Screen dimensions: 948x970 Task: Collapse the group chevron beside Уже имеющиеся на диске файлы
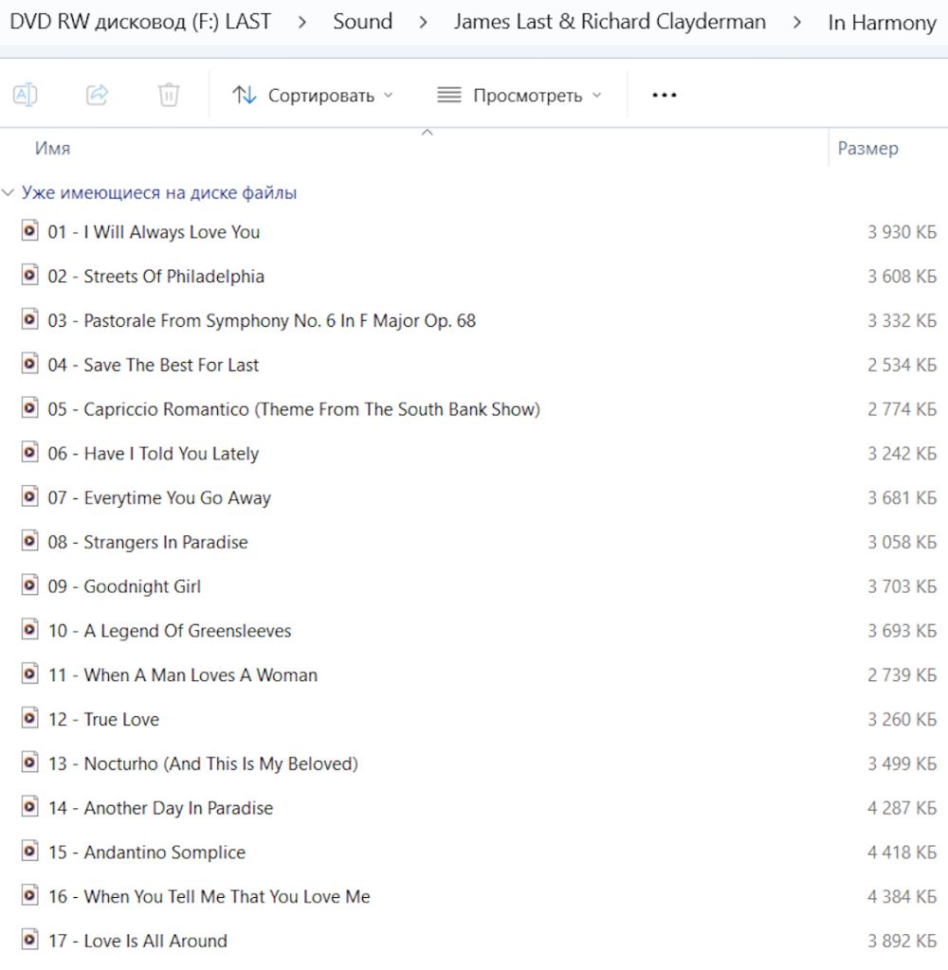(8, 193)
